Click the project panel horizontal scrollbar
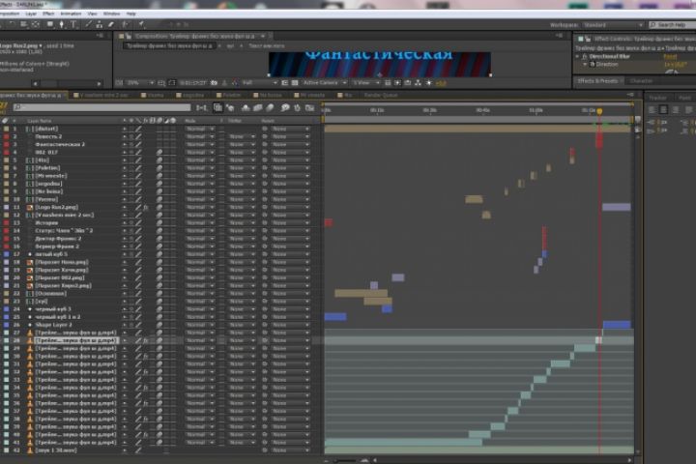 pos(67,83)
